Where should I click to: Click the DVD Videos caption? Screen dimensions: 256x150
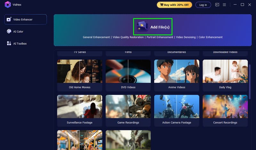click(128, 87)
